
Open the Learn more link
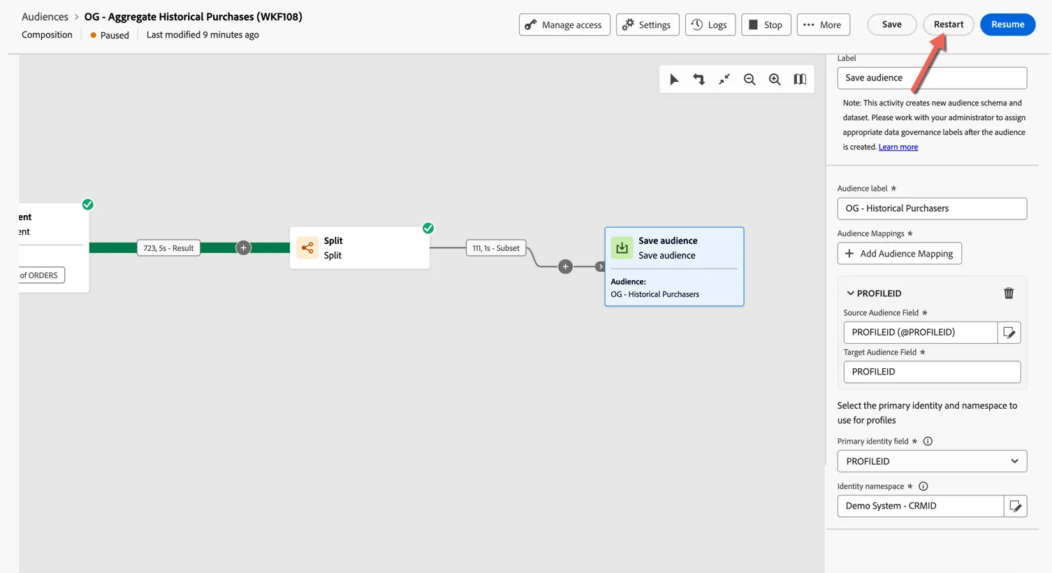(898, 147)
